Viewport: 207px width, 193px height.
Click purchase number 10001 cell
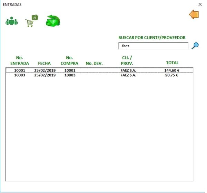[x=70, y=70]
